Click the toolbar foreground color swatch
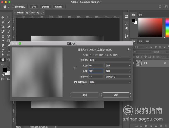The height and width of the screenshot is (128, 169). (5, 70)
